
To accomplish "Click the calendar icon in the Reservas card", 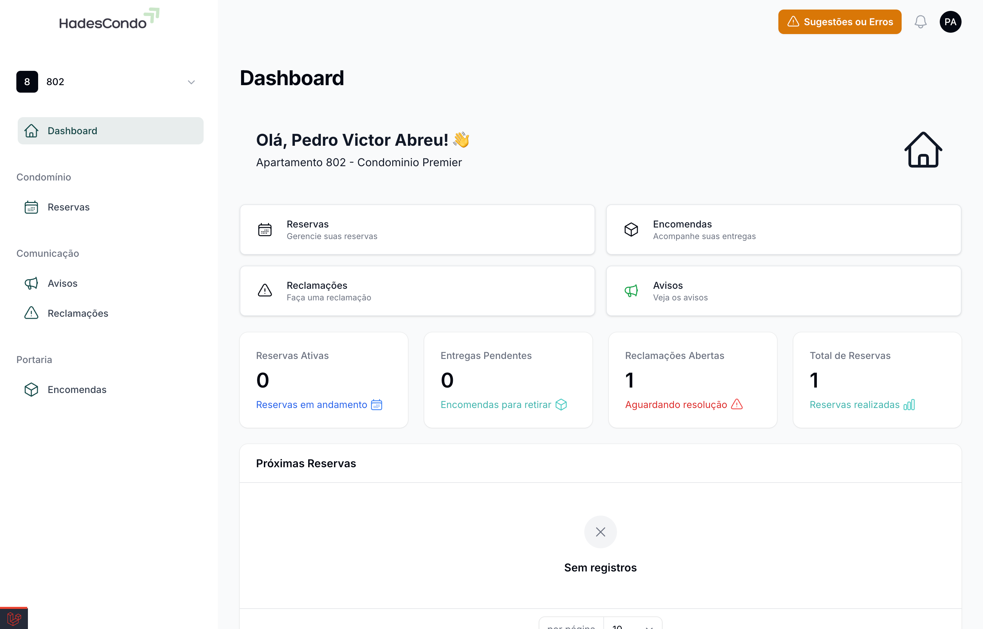I will pos(265,230).
